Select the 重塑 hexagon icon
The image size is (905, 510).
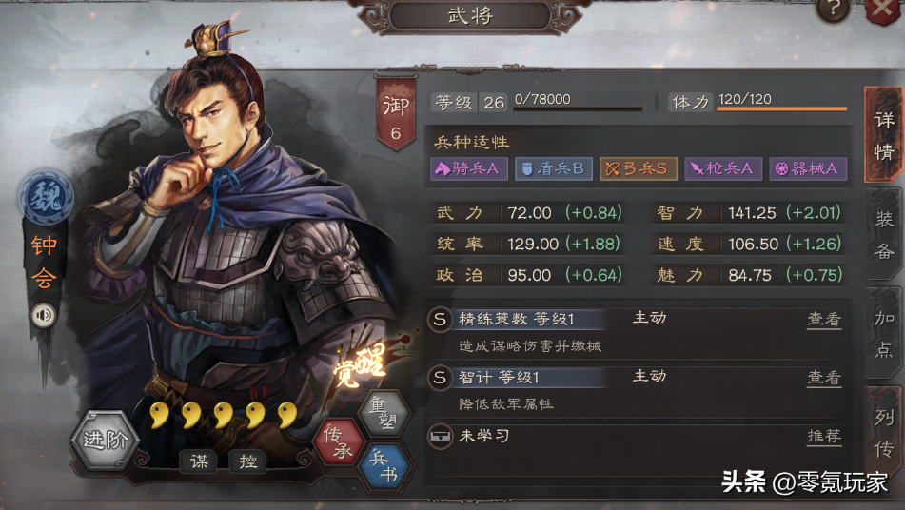384,413
